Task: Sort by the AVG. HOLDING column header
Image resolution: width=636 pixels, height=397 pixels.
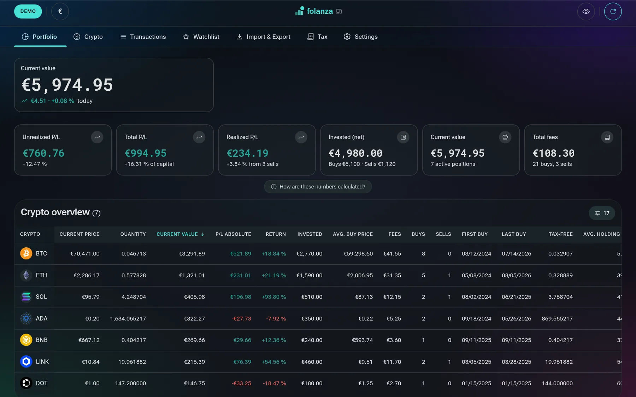Action: (x=601, y=234)
